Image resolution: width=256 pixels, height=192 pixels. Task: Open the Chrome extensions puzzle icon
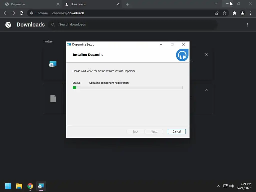click(234, 13)
